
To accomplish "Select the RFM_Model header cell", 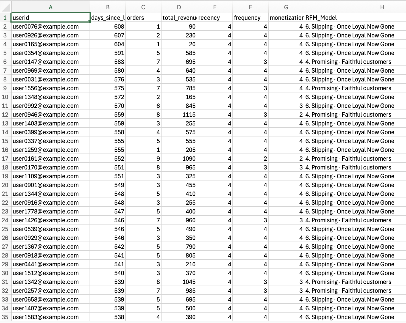I will 354,18.
